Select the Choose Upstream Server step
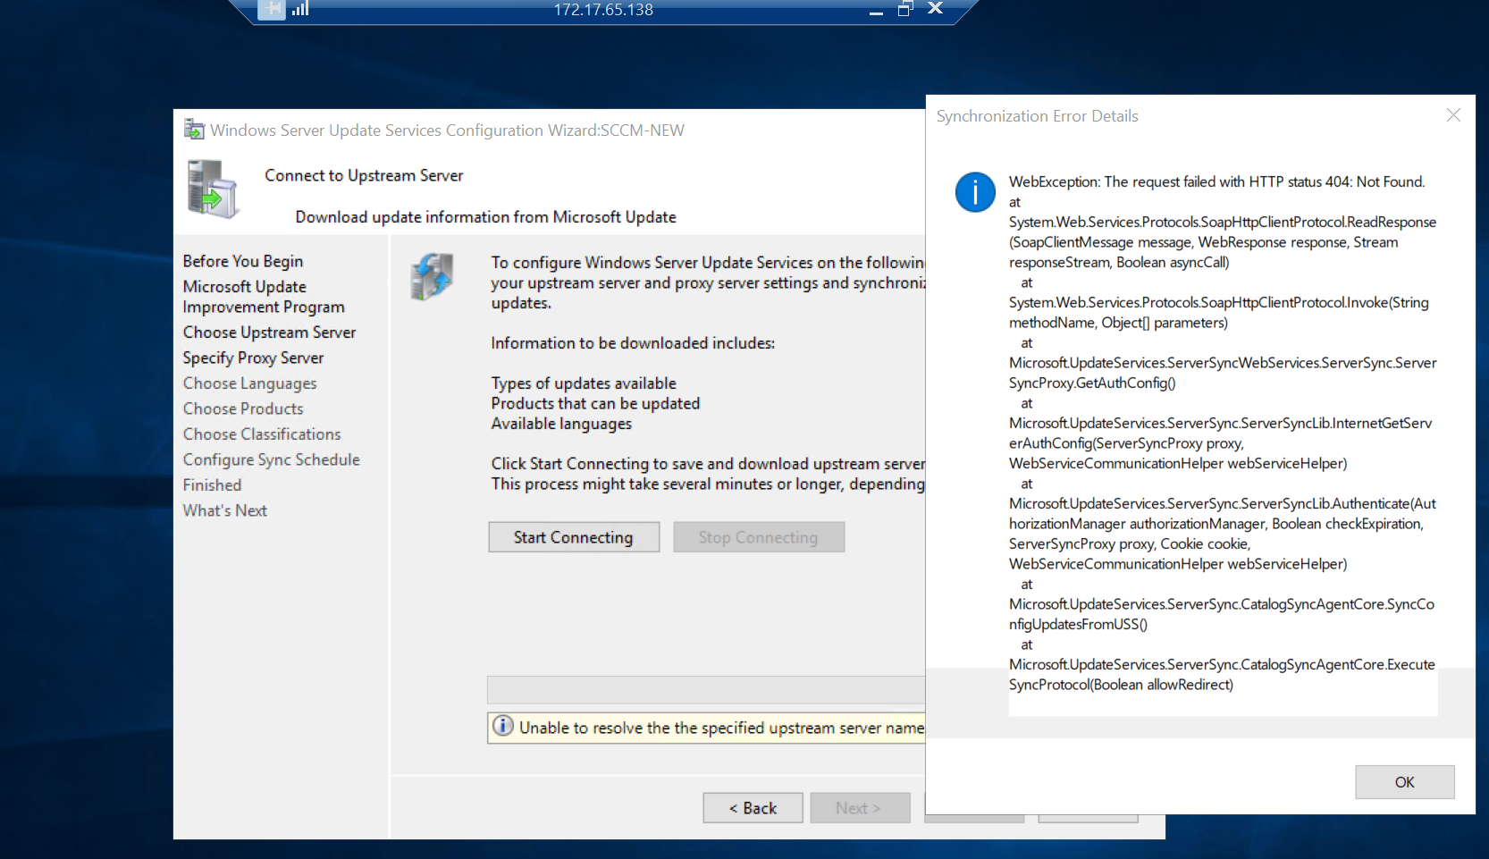Viewport: 1489px width, 859px height. pyautogui.click(x=269, y=332)
